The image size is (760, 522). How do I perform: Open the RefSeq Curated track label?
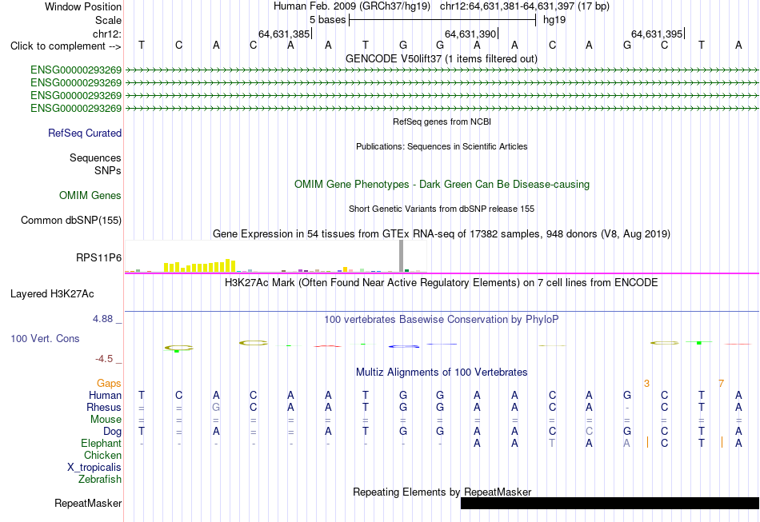coord(85,133)
